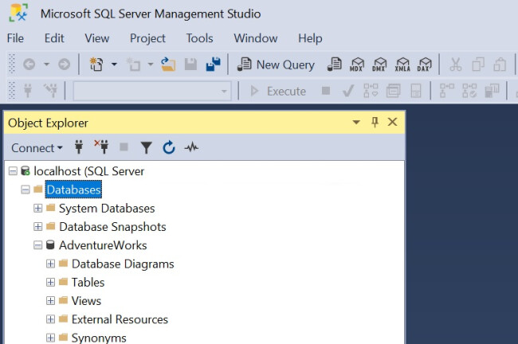Open the File menu
Screen dimensions: 518x344
15,38
